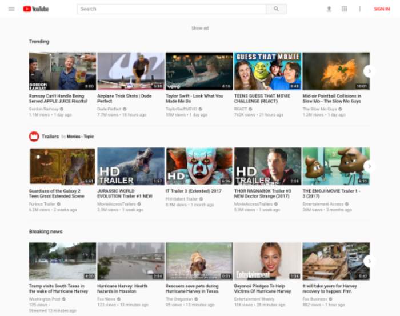Play the Hurricane Harvey health hazards thumbnail
400x316 pixels.
(131, 261)
